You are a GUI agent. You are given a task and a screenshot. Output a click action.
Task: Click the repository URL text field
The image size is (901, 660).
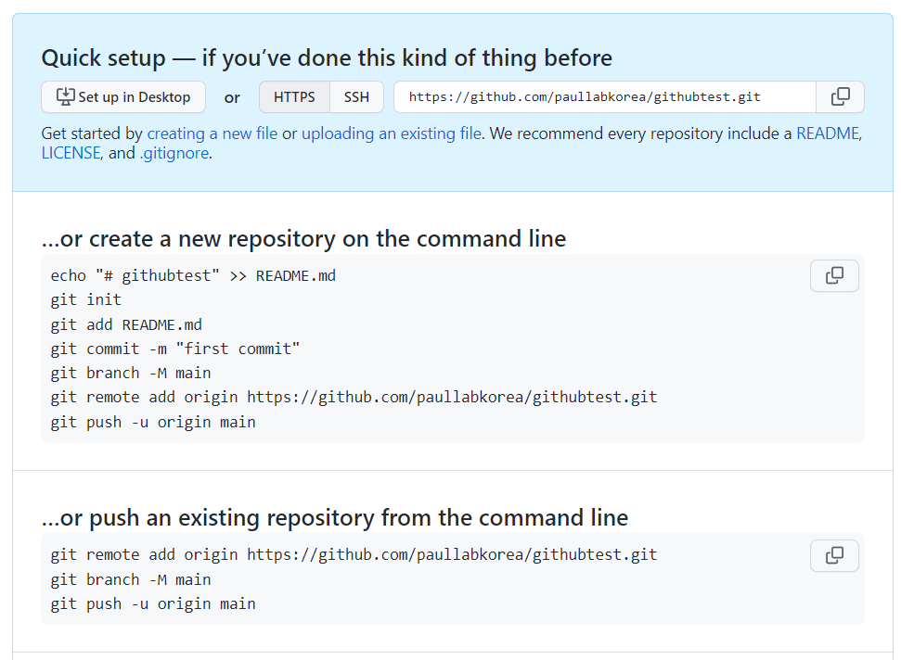coord(605,97)
